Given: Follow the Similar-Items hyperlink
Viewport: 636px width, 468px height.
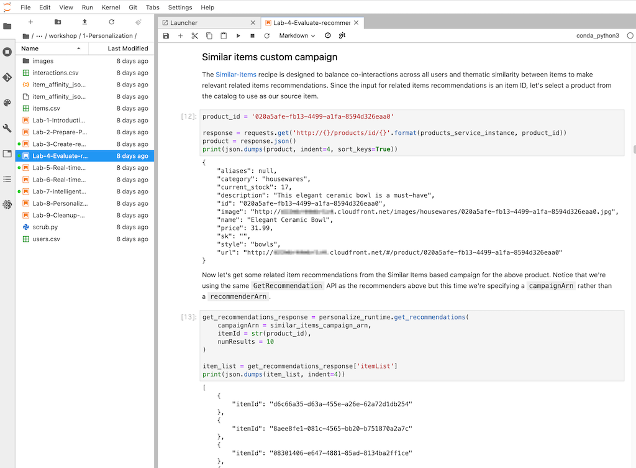Looking at the screenshot, I should (x=235, y=75).
